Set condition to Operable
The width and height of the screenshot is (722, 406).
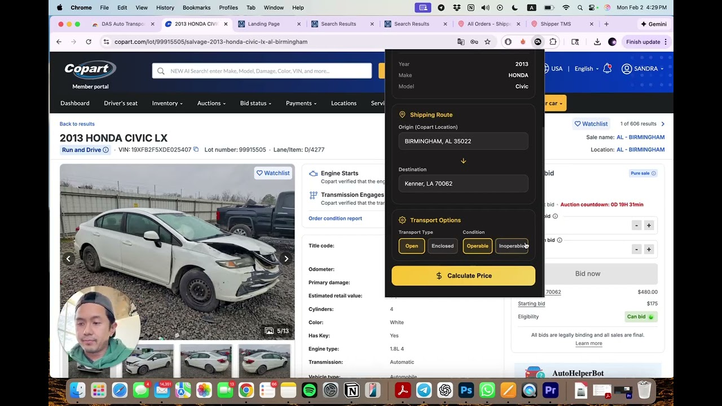click(477, 246)
